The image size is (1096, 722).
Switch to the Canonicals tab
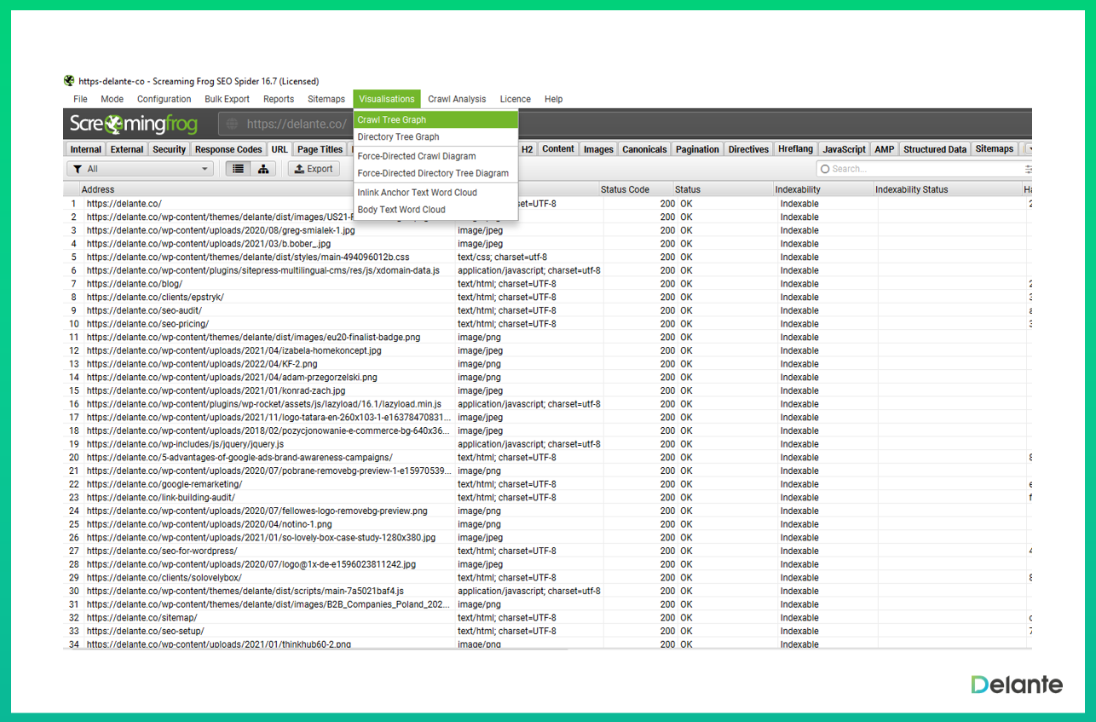(644, 149)
